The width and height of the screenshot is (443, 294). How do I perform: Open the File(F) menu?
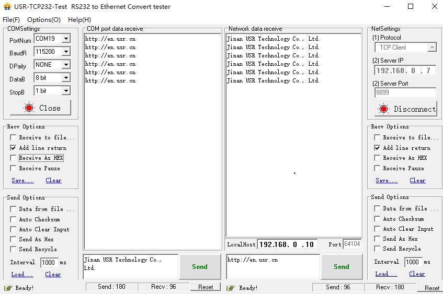pyautogui.click(x=12, y=20)
